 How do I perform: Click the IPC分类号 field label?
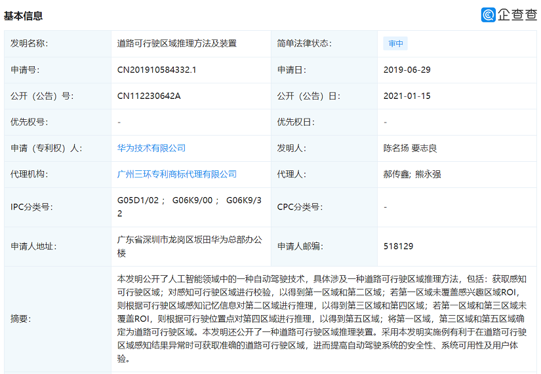coord(31,207)
